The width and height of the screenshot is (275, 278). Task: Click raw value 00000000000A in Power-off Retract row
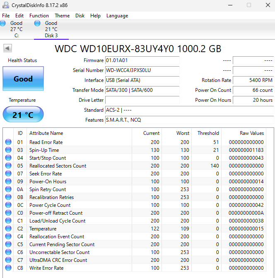pos(246,213)
